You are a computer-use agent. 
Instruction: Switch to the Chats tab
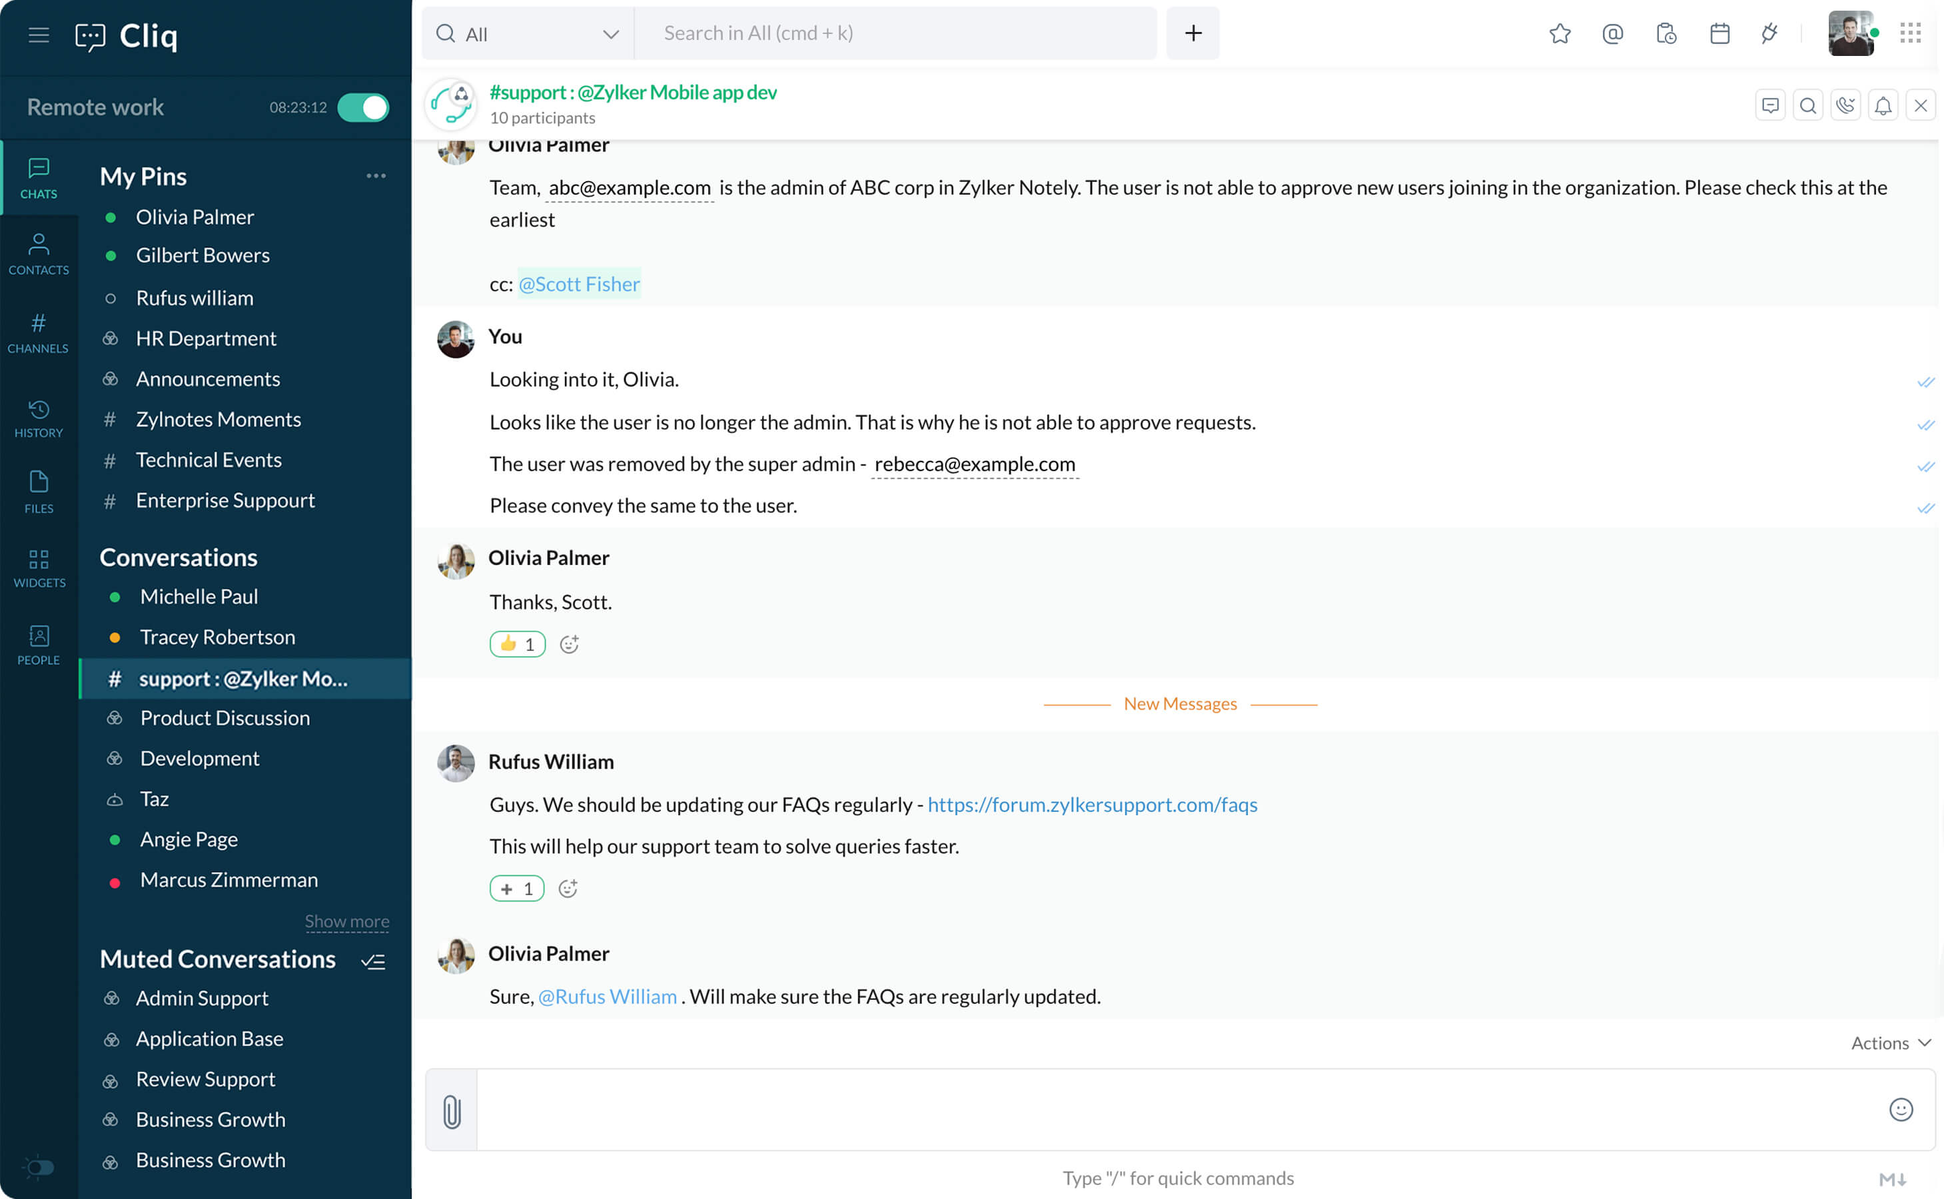tap(39, 179)
